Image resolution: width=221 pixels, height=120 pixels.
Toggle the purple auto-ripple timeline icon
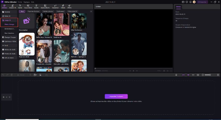click(188, 75)
